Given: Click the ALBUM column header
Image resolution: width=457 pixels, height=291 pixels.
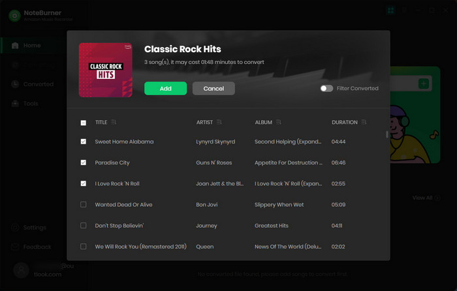Looking at the screenshot, I should (x=264, y=123).
